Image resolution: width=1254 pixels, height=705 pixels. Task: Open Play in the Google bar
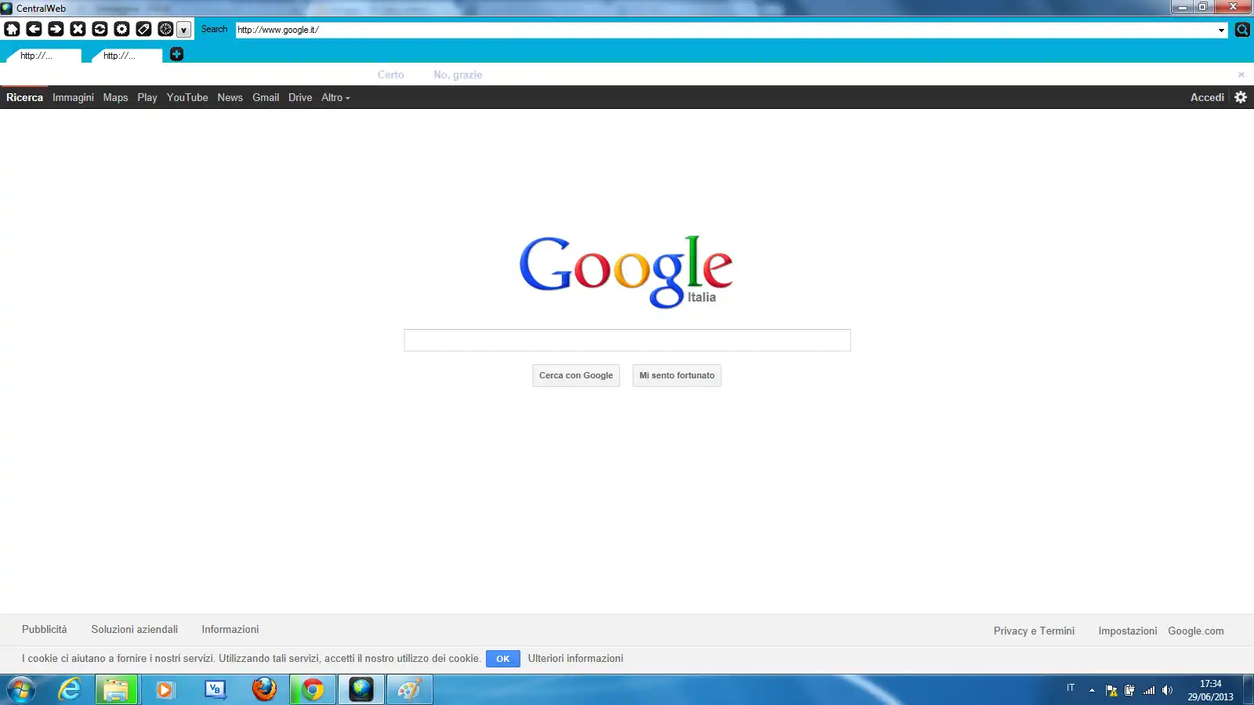pyautogui.click(x=147, y=97)
